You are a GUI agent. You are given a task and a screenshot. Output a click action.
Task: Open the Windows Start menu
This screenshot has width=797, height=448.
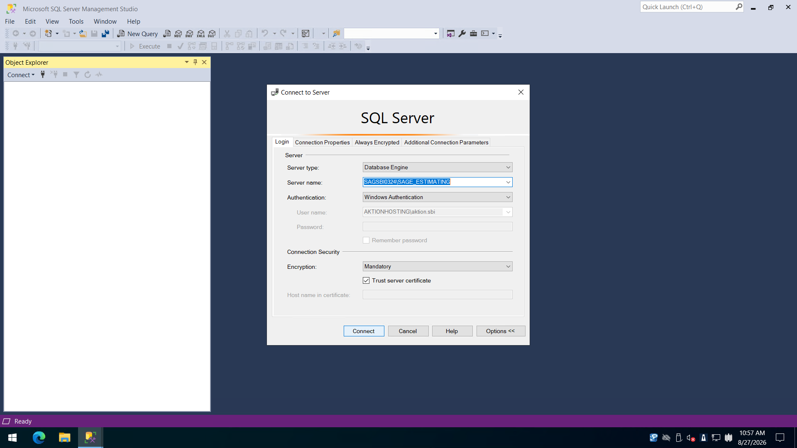(x=12, y=438)
